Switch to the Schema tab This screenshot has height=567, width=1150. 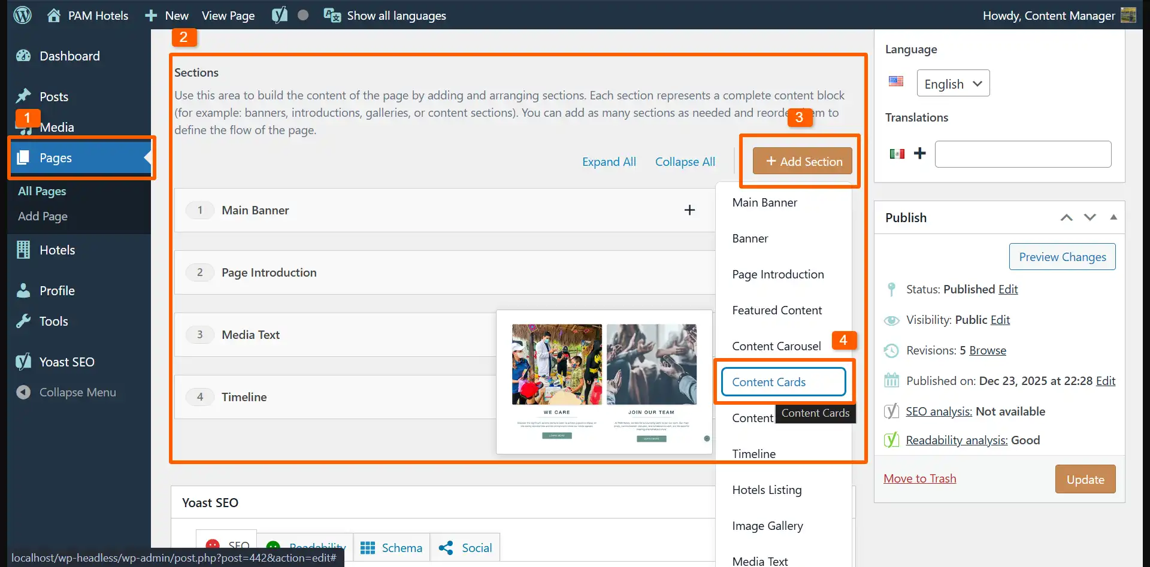point(392,547)
